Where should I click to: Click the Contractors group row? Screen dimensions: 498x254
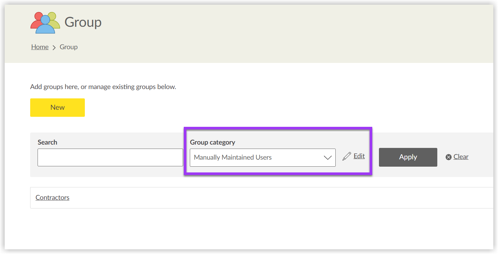[52, 197]
